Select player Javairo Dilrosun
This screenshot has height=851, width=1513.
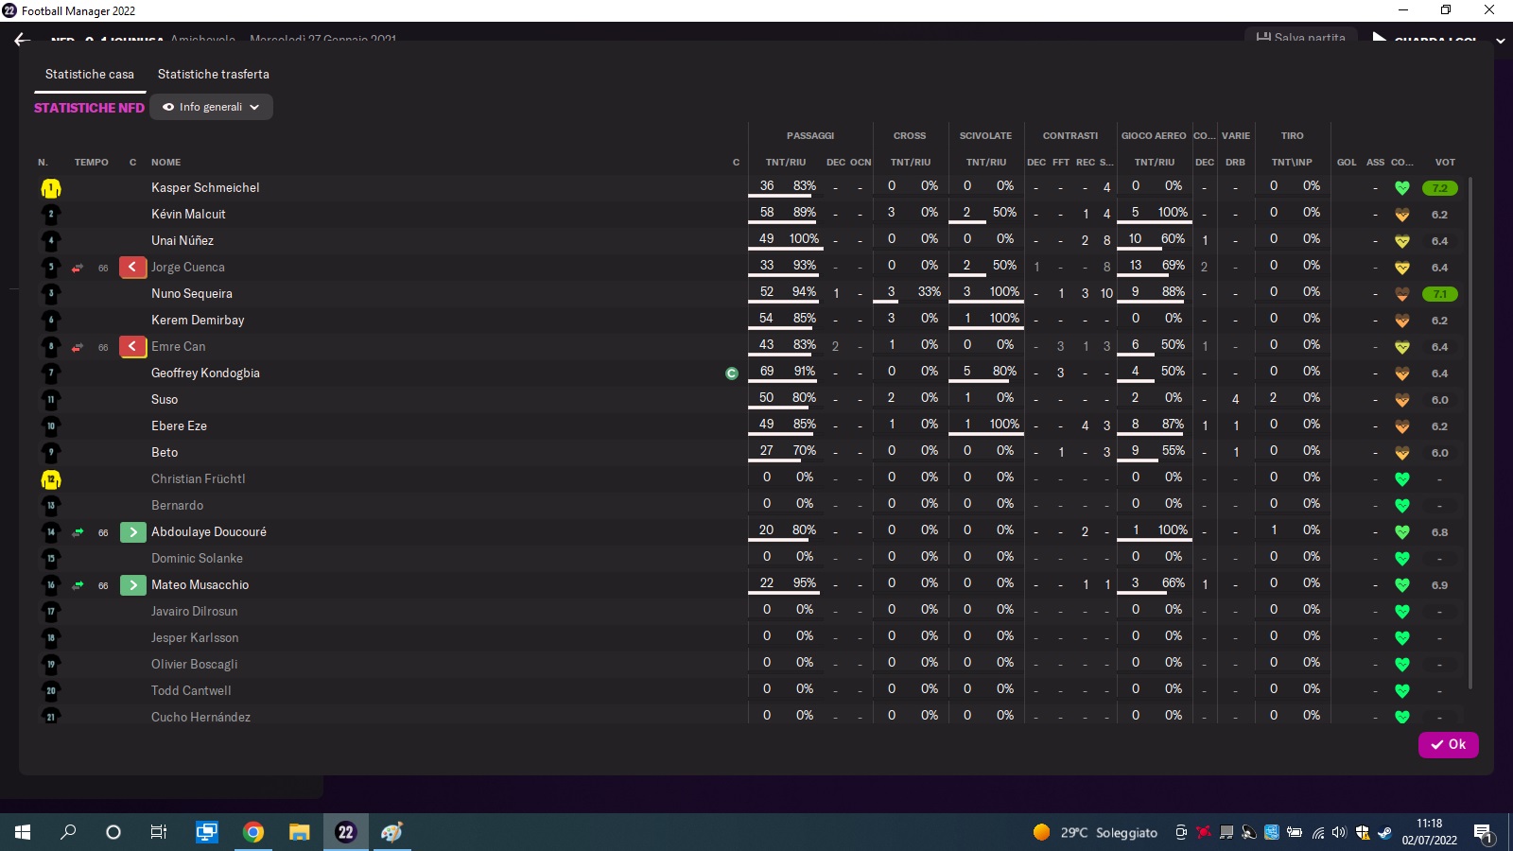coord(194,612)
